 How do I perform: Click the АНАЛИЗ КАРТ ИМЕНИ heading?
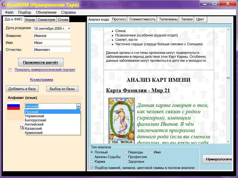click(x=158, y=80)
